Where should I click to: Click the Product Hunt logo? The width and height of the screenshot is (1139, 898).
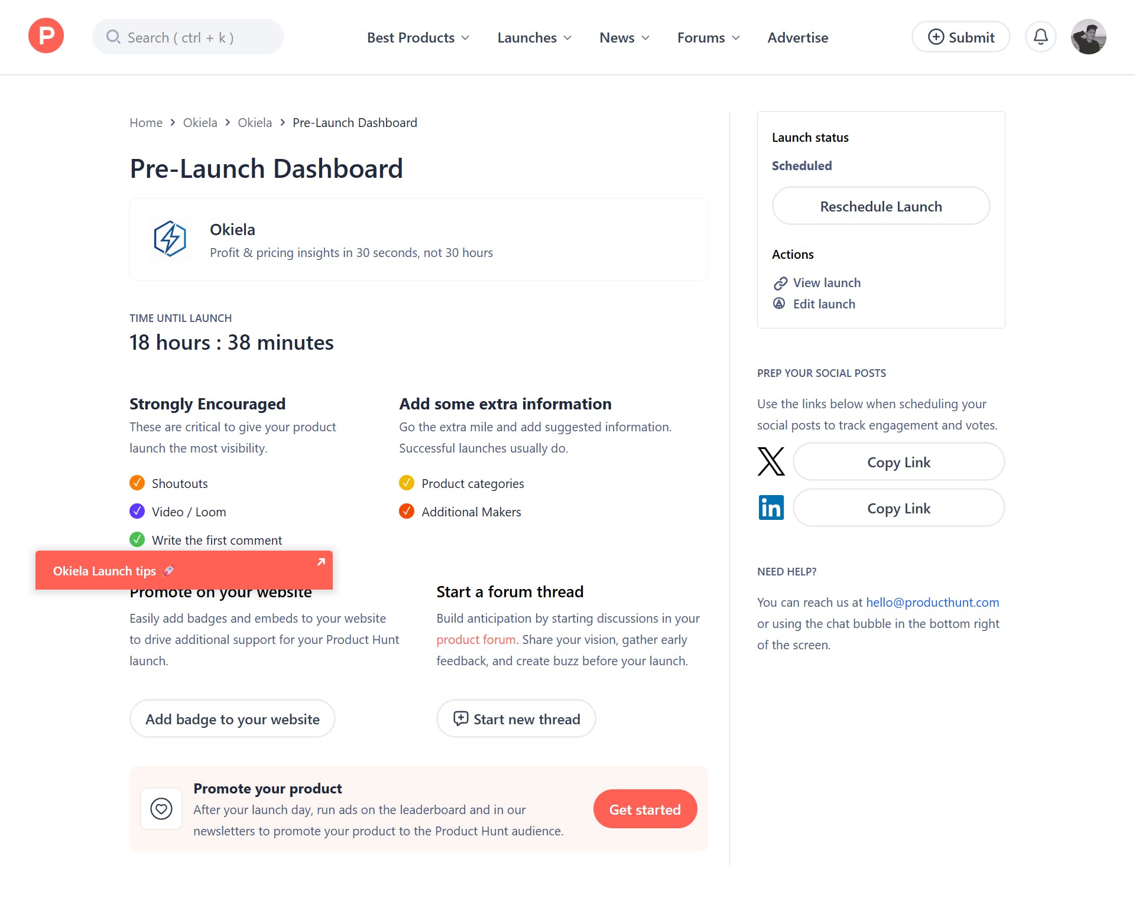(x=46, y=36)
